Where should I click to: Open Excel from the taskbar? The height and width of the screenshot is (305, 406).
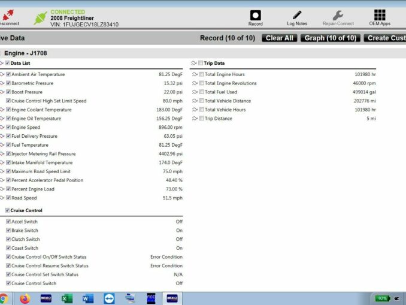(67, 299)
